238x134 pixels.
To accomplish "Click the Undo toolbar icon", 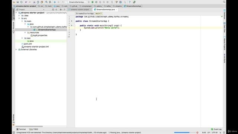I will pos(26,2).
